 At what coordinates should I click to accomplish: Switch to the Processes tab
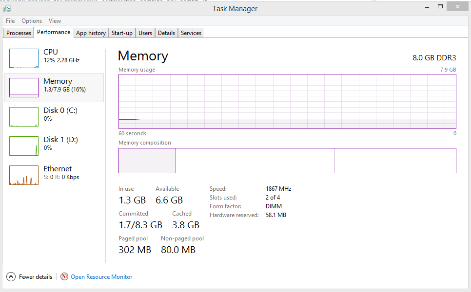click(x=19, y=33)
